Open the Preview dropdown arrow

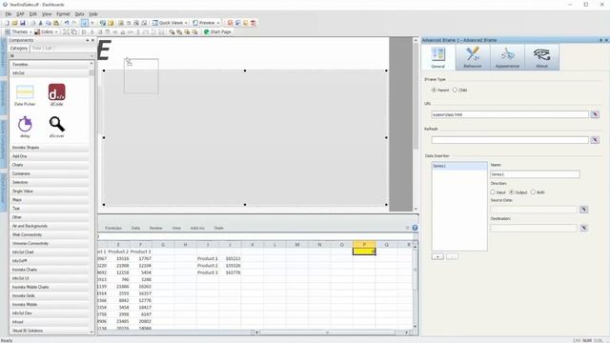click(x=218, y=23)
